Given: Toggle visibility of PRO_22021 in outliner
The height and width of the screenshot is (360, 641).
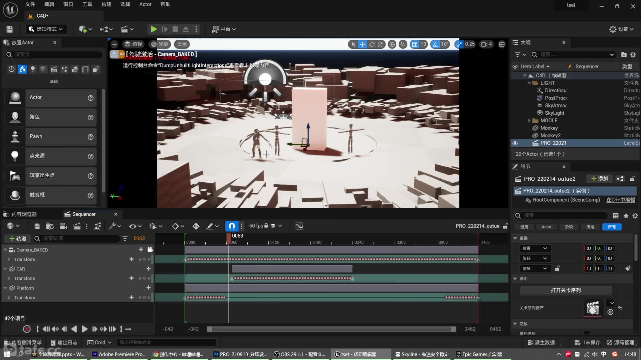Looking at the screenshot, I should click(x=515, y=143).
